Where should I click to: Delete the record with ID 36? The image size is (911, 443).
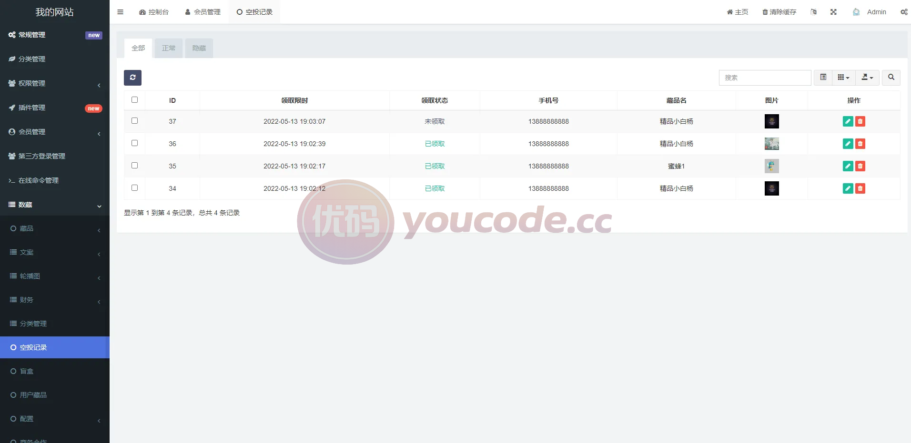(x=860, y=144)
